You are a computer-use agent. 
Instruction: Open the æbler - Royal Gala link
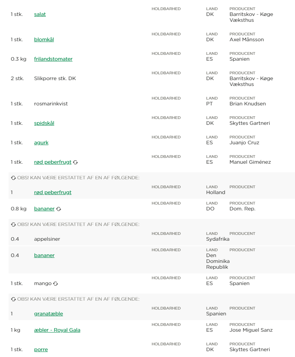[57, 330]
